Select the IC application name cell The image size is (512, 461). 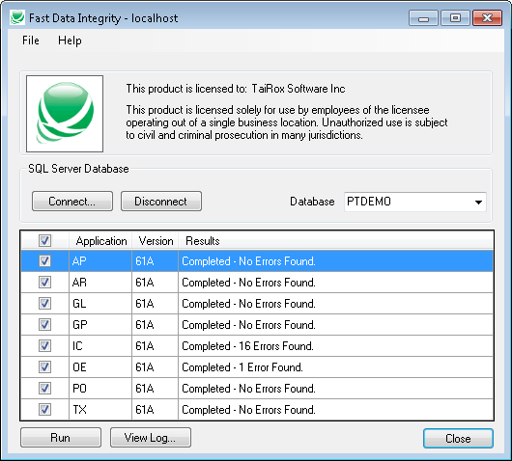(100, 345)
